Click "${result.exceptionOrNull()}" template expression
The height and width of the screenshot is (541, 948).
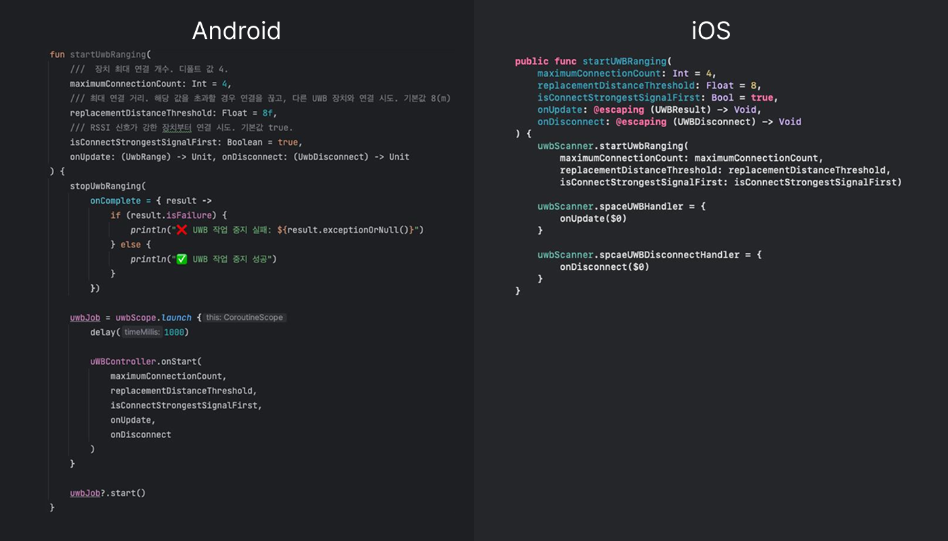click(345, 230)
